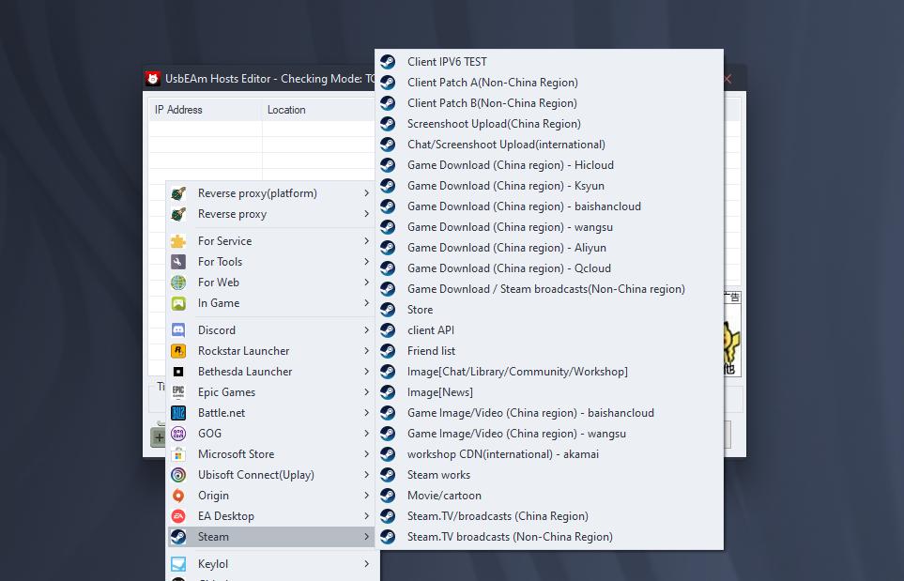The image size is (904, 581).
Task: Select workshop CDN(international) - akamai
Action: click(x=502, y=454)
